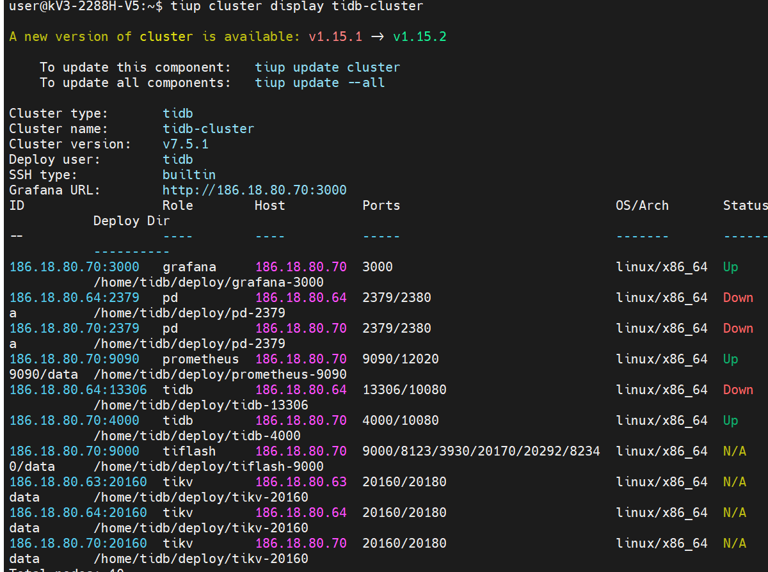
Task: Select the new version number v1.15.2
Action: tap(420, 36)
